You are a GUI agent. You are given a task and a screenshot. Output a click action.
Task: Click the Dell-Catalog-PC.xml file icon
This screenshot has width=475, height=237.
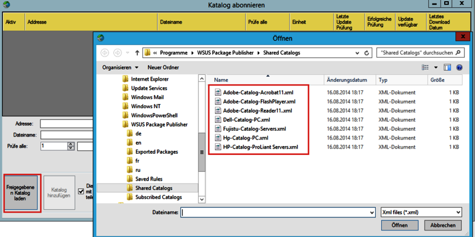[x=218, y=120]
